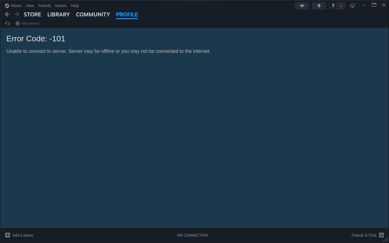
Task: Reload the page with the refresh icon
Action: (8, 23)
